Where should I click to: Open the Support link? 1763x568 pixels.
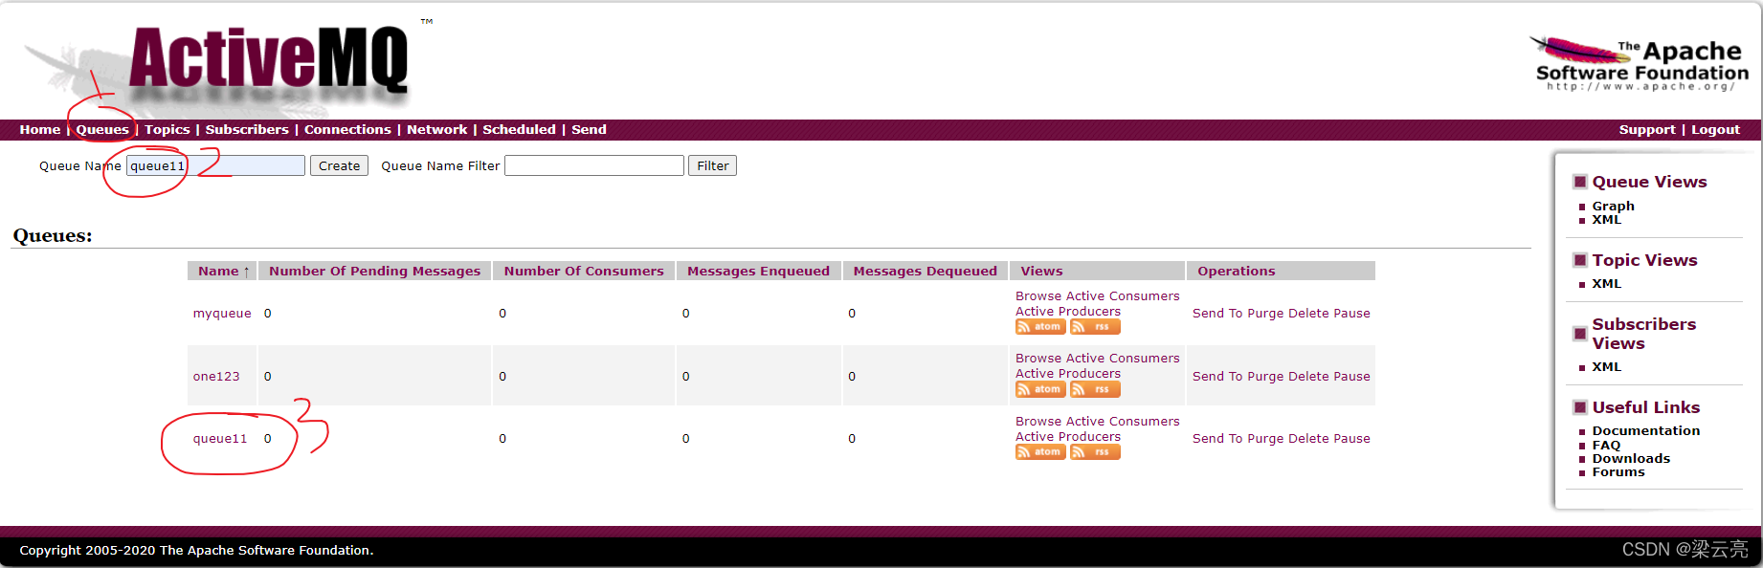click(x=1647, y=129)
